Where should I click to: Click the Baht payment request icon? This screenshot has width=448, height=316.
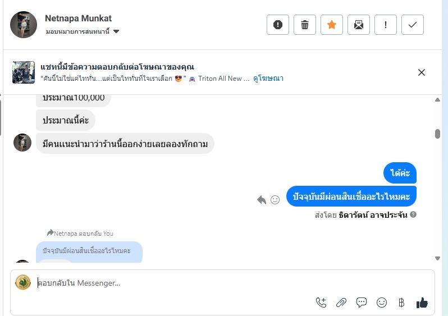point(401,303)
